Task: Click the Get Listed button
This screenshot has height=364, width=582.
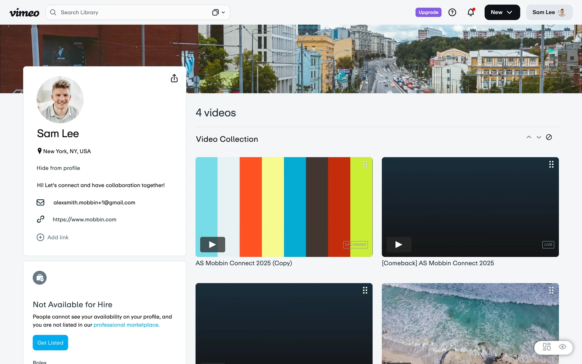Action: (50, 342)
